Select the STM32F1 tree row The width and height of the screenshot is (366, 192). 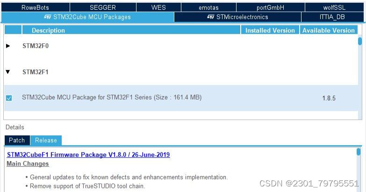pyautogui.click(x=181, y=72)
